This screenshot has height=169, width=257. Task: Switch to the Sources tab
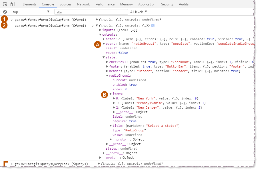click(65, 4)
